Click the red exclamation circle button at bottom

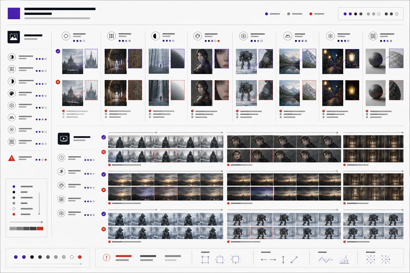point(107,258)
